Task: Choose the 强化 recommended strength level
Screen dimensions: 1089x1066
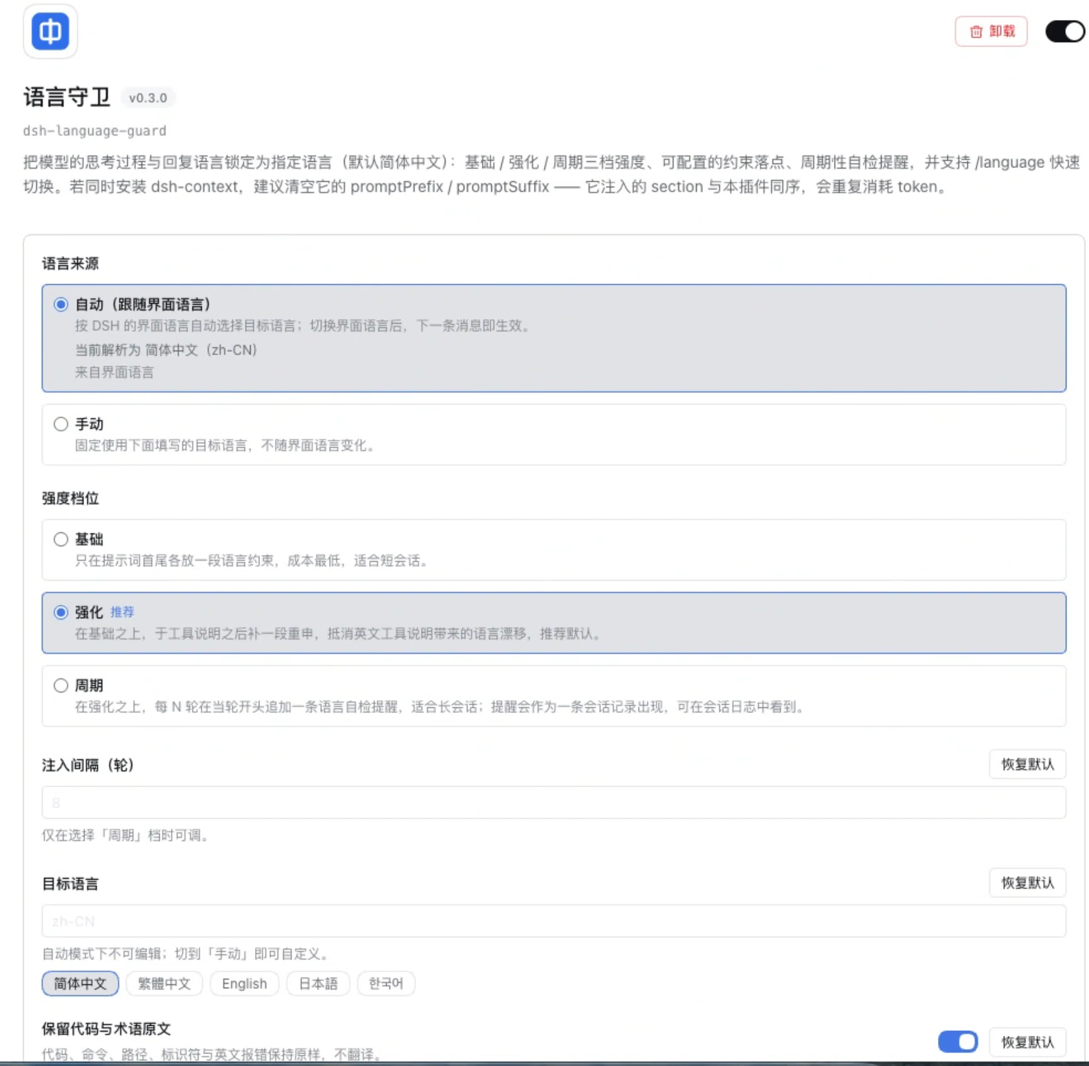Action: tap(61, 613)
